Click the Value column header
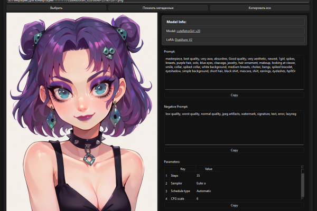Viewport: 317px width, 211px height. [209, 169]
